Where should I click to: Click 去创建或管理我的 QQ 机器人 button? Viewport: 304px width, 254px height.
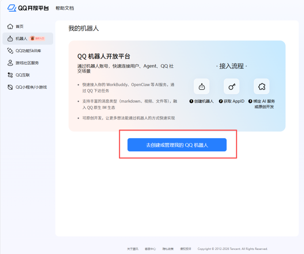[x=177, y=145]
